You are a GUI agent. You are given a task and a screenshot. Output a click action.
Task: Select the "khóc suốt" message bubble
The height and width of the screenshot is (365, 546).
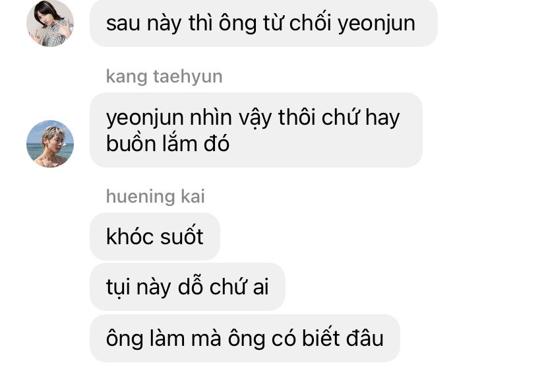tap(155, 236)
